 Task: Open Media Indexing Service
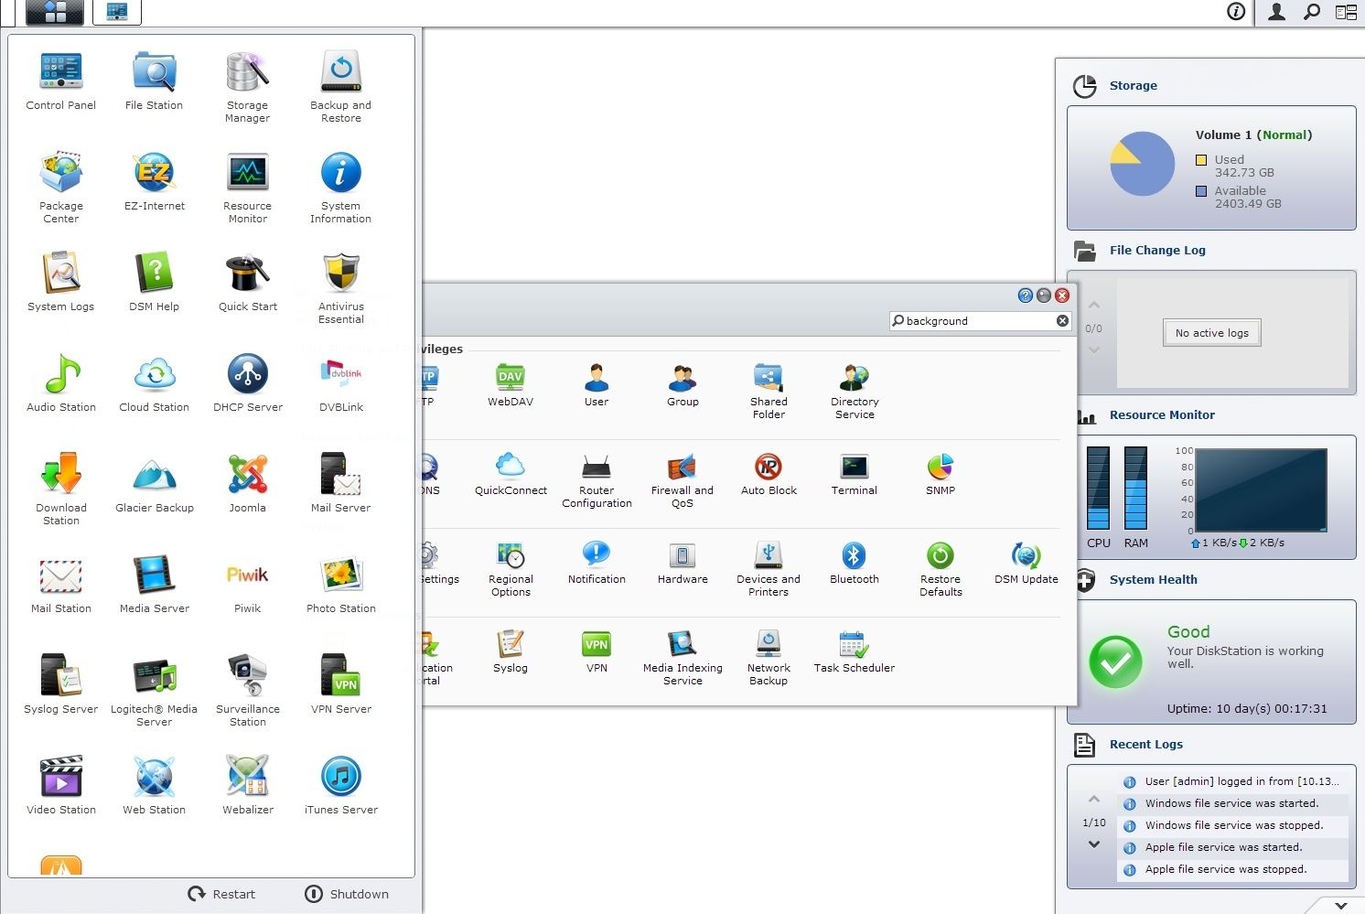[682, 658]
